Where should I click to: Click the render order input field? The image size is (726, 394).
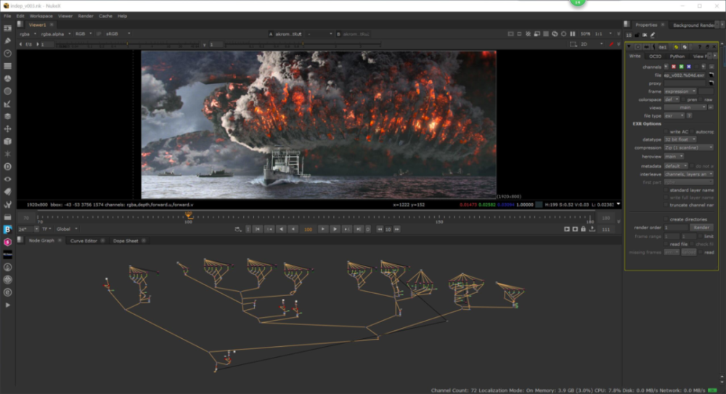tap(676, 227)
